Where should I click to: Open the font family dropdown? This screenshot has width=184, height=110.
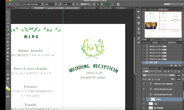tap(43, 4)
